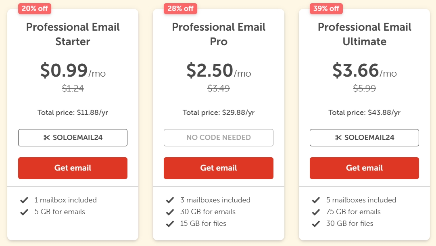Click checkmark beside "5 mailboxes included"
This screenshot has width=436, height=246.
(x=316, y=200)
